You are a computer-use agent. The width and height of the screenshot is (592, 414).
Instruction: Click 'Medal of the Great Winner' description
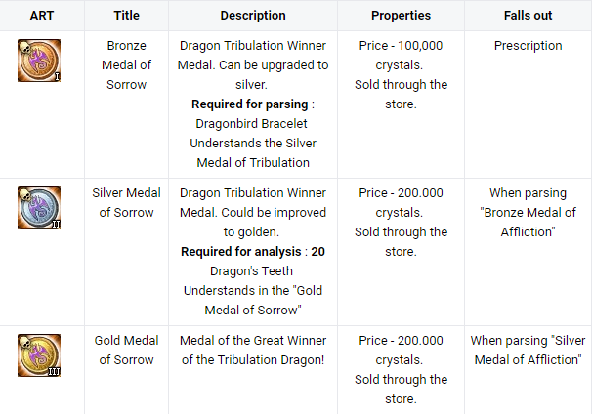pyautogui.click(x=253, y=341)
